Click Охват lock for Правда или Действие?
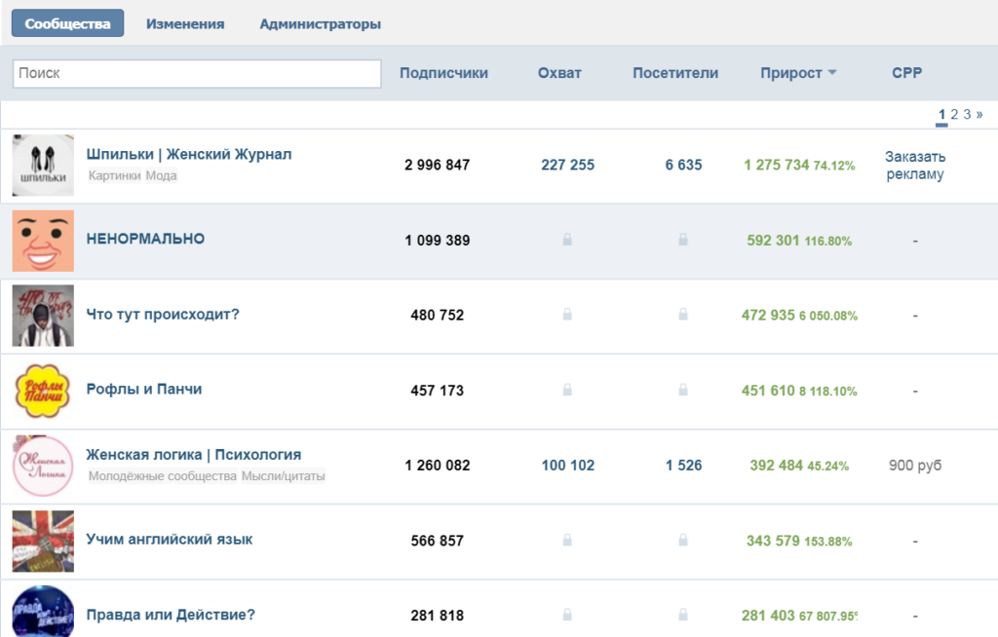Image resolution: width=998 pixels, height=637 pixels. point(567,615)
